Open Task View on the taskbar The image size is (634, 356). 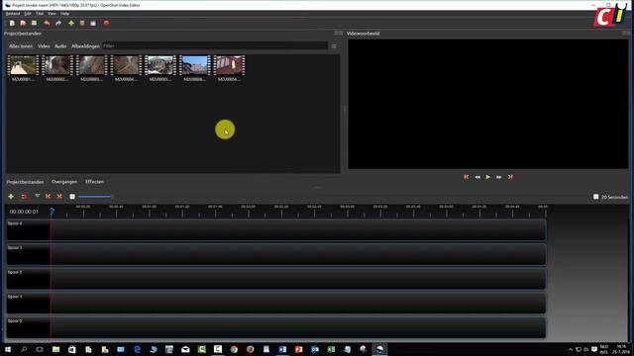tap(40, 349)
